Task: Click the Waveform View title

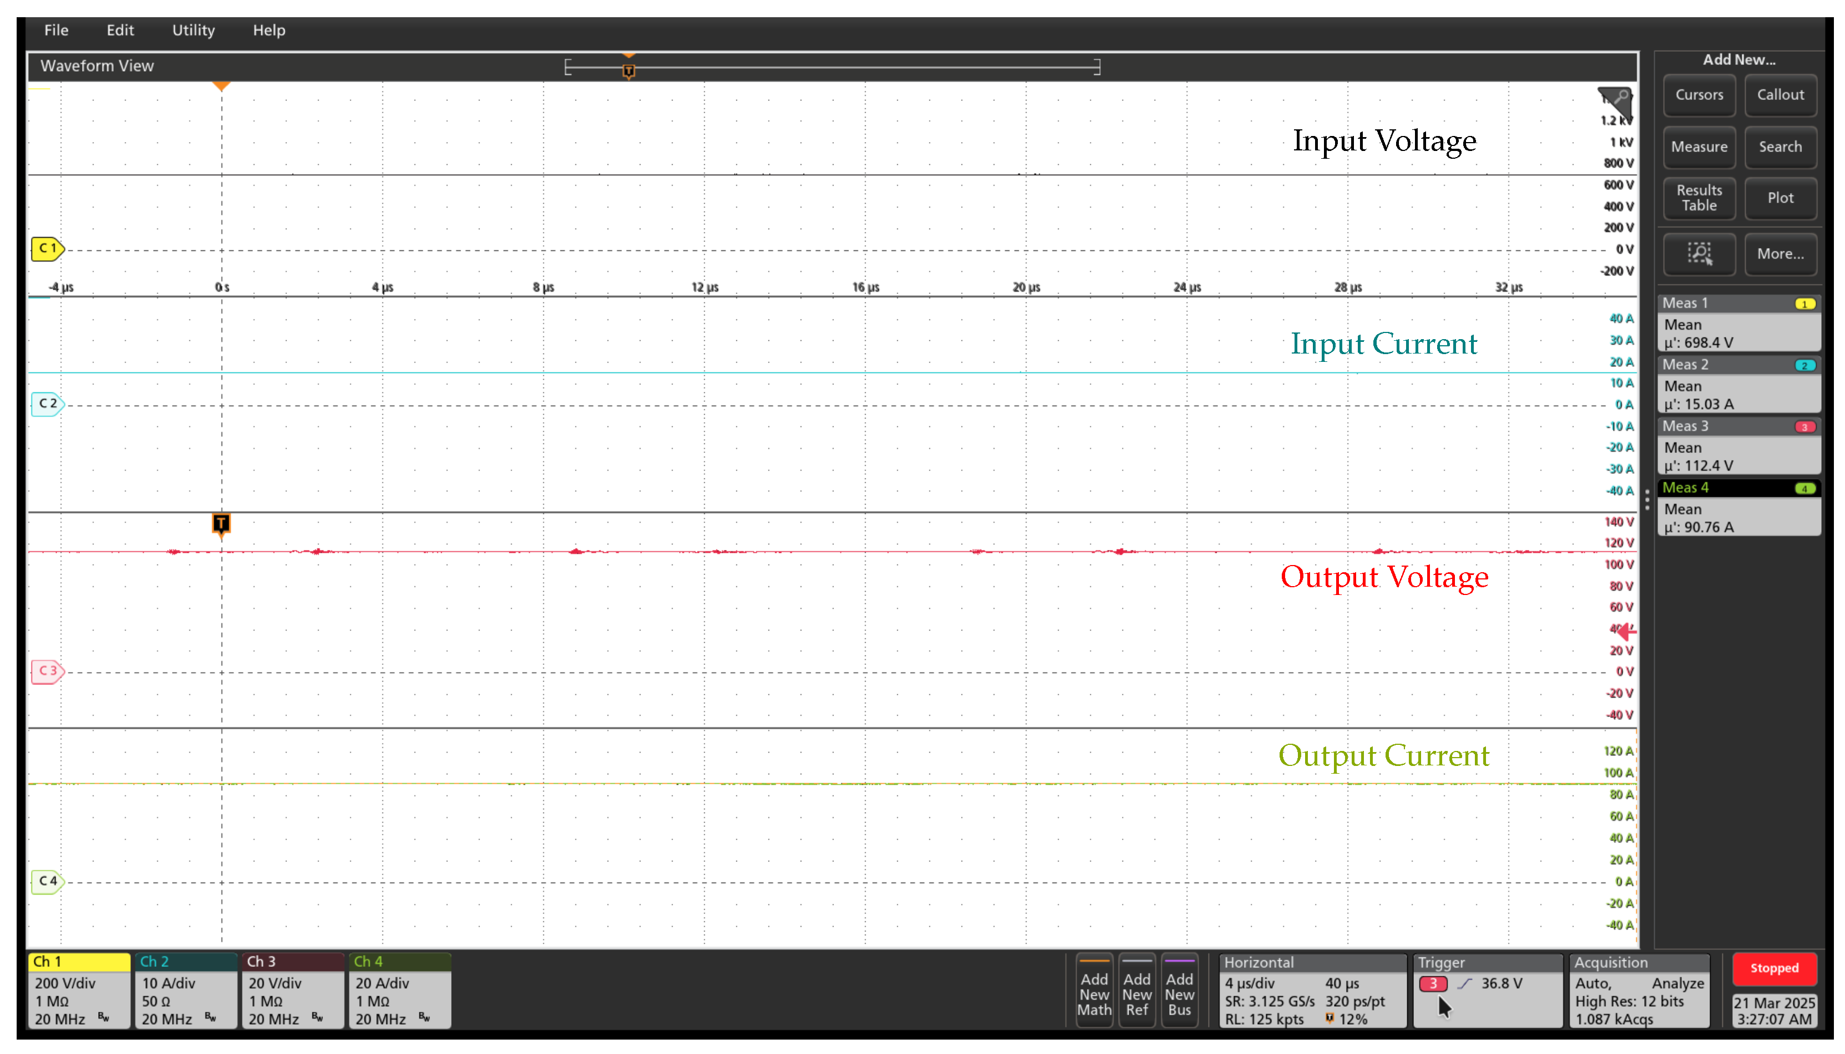Action: [97, 66]
